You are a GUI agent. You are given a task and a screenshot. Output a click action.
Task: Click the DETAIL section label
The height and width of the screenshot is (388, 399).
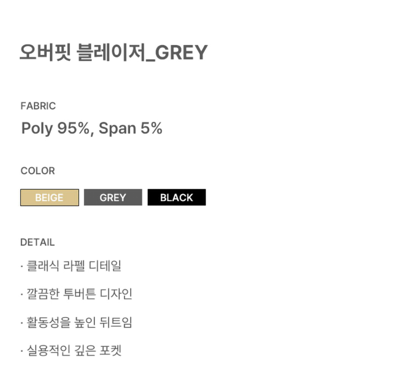37,242
